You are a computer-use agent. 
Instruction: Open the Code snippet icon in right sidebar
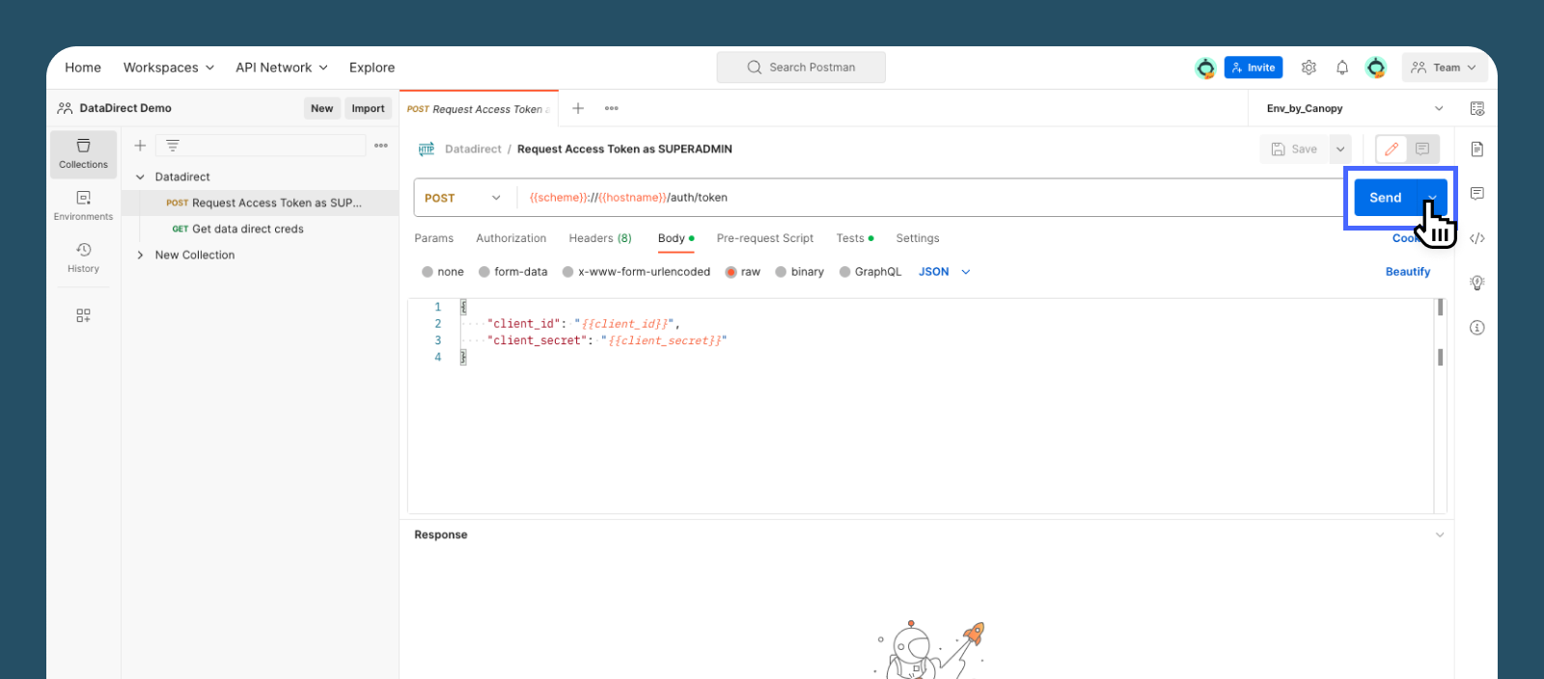1477,238
